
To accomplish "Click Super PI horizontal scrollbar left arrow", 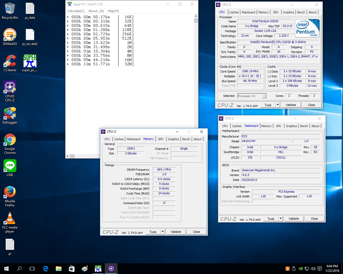I will pos(68,156).
